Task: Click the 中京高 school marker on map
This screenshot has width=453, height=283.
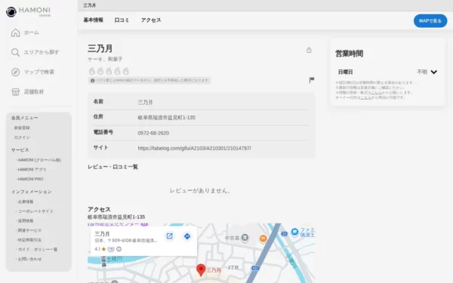Action: click(x=245, y=238)
